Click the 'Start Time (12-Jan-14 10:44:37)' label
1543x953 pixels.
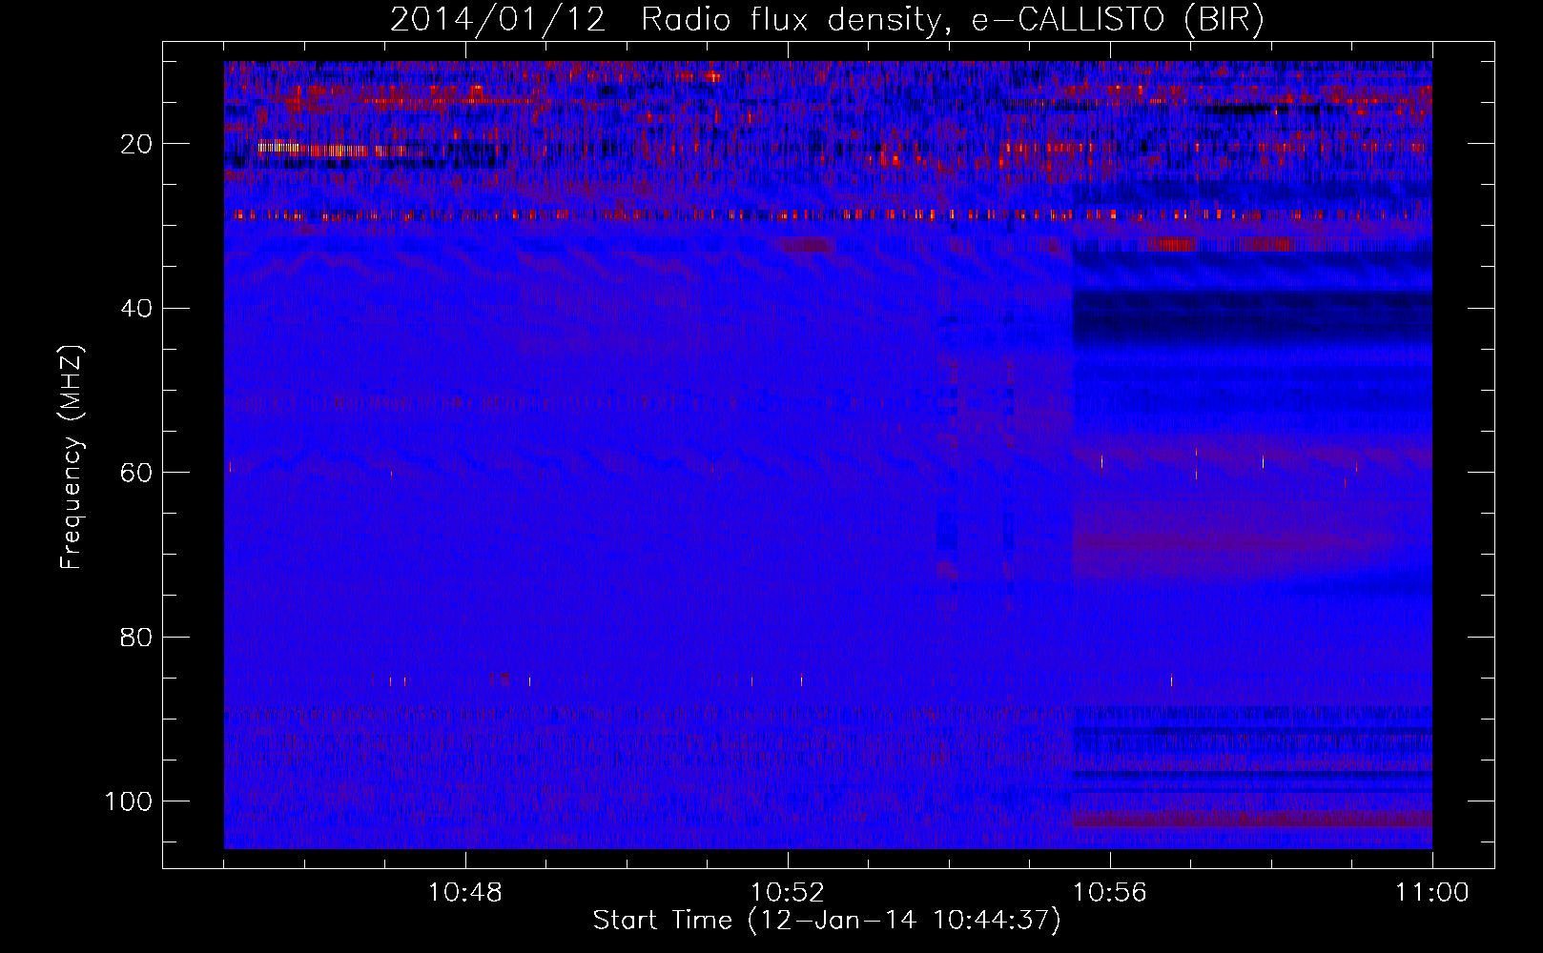827,921
